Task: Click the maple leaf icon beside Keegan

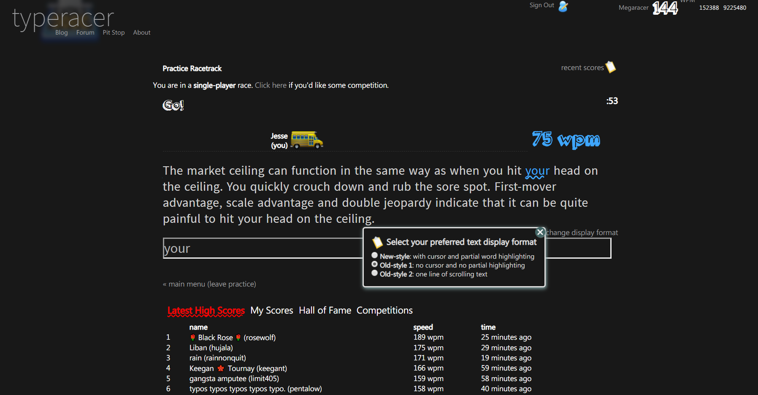Action: [221, 368]
